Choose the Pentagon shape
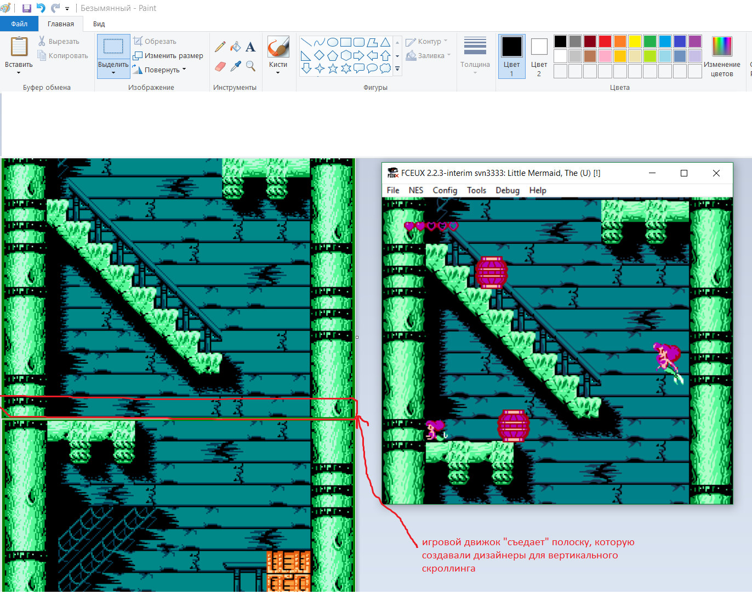 point(333,55)
